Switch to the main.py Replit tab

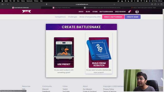click(143, 8)
